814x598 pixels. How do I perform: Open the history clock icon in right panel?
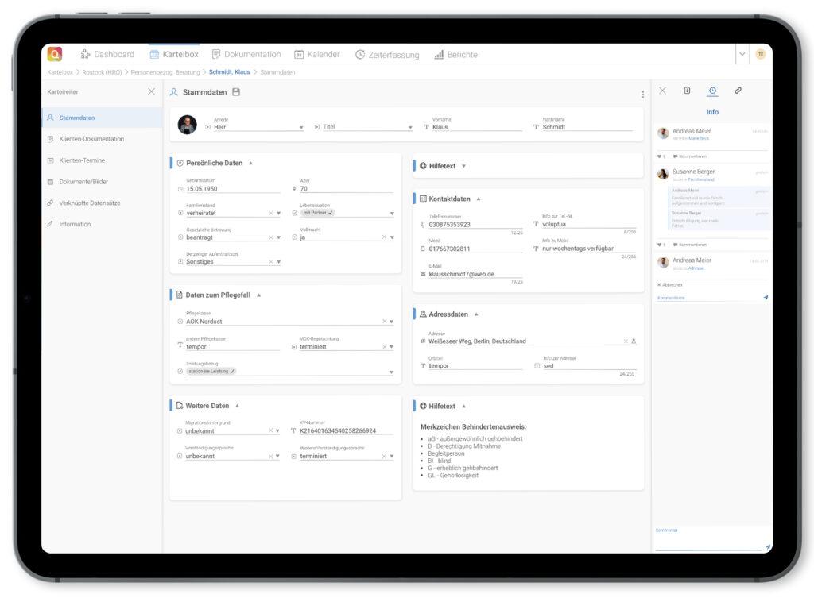coord(714,89)
